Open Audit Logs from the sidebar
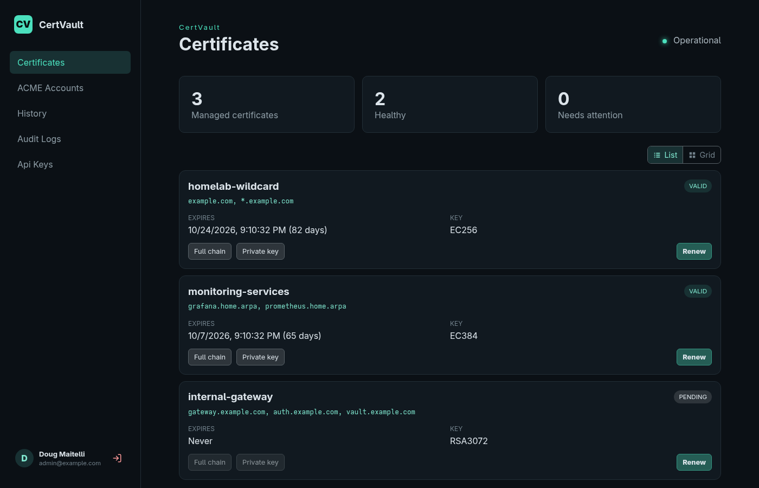 [x=70, y=139]
